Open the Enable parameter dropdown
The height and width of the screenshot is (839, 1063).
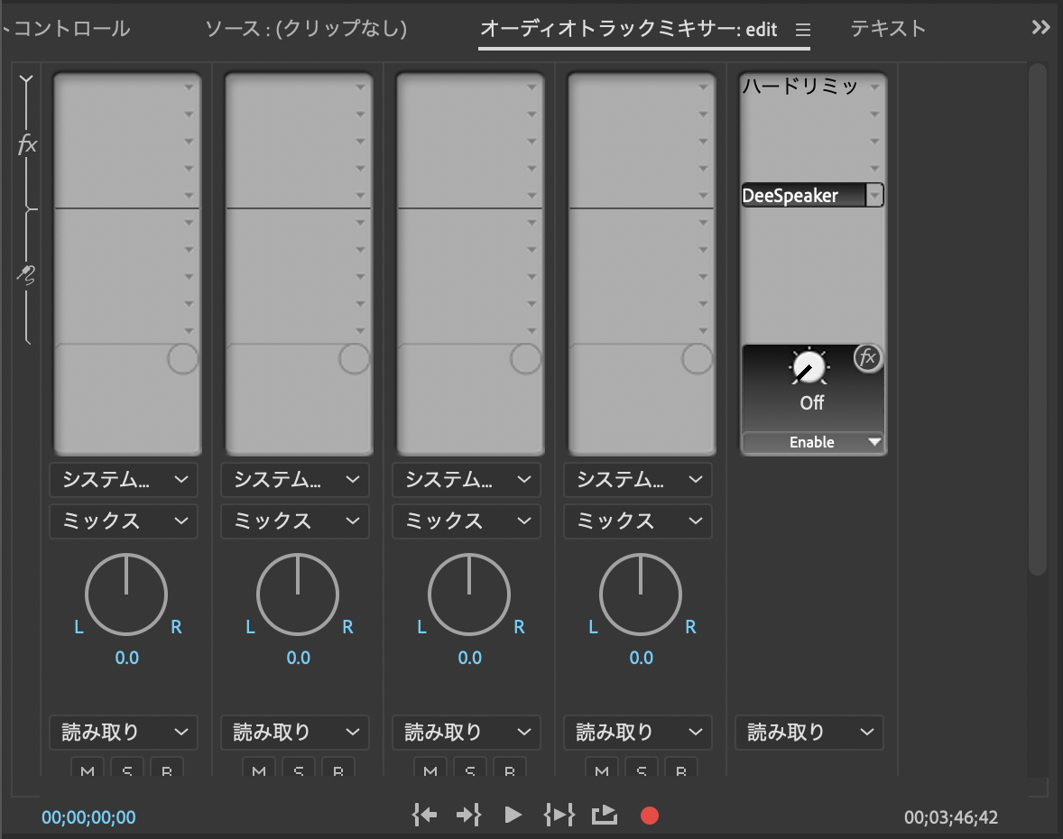(813, 442)
